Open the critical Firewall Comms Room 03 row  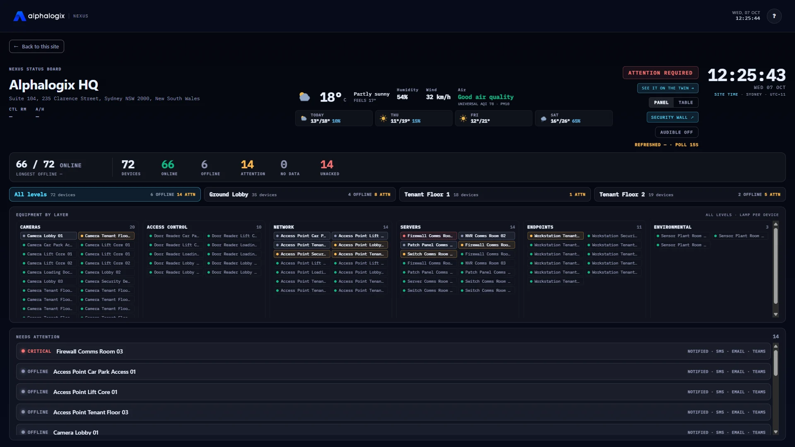pos(393,351)
